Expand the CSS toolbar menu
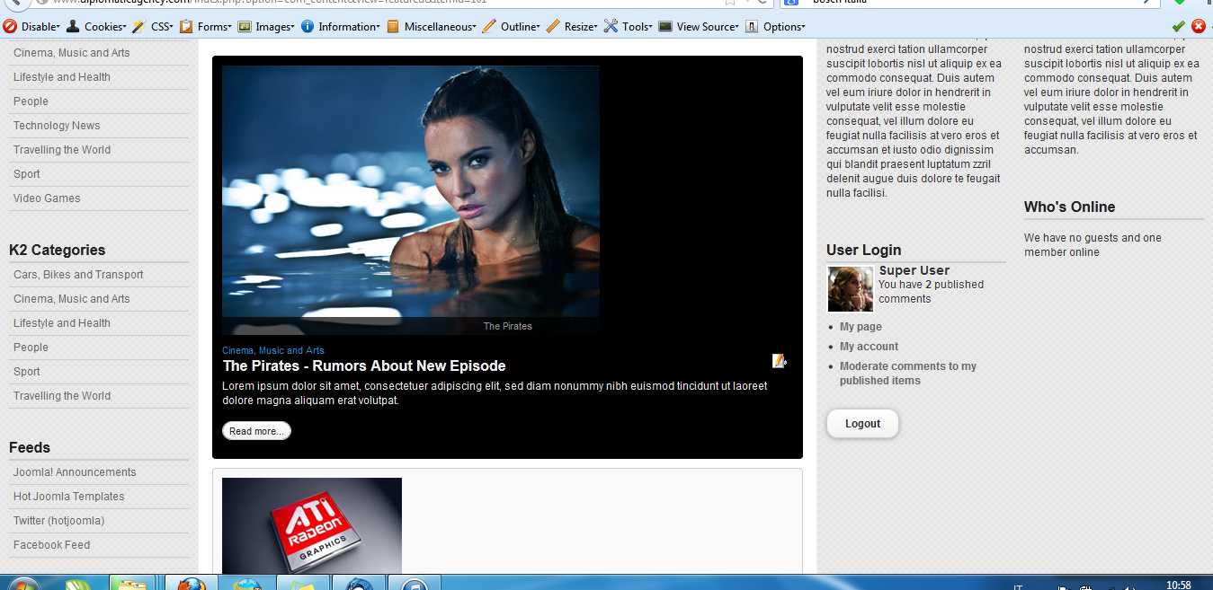This screenshot has height=590, width=1213. pos(153,27)
